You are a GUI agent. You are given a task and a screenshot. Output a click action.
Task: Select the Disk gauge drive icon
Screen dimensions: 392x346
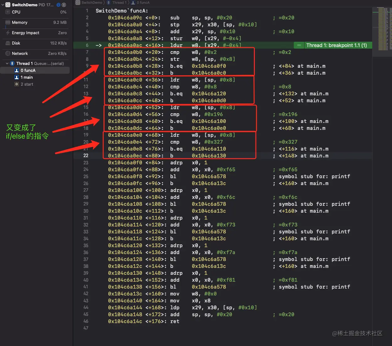8,43
